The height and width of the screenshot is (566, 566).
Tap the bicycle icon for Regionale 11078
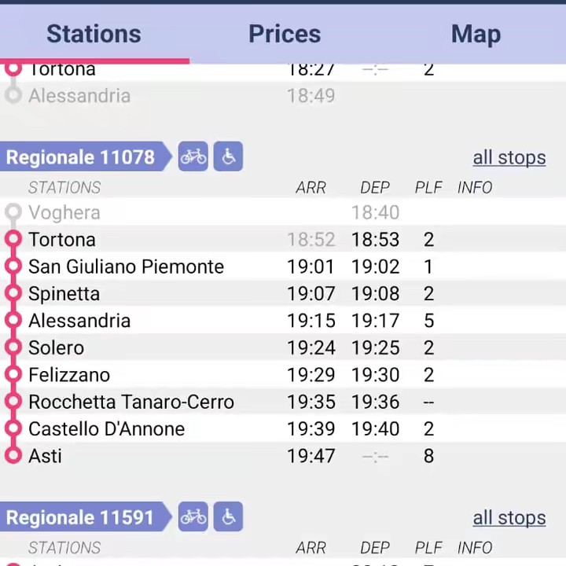[193, 156]
